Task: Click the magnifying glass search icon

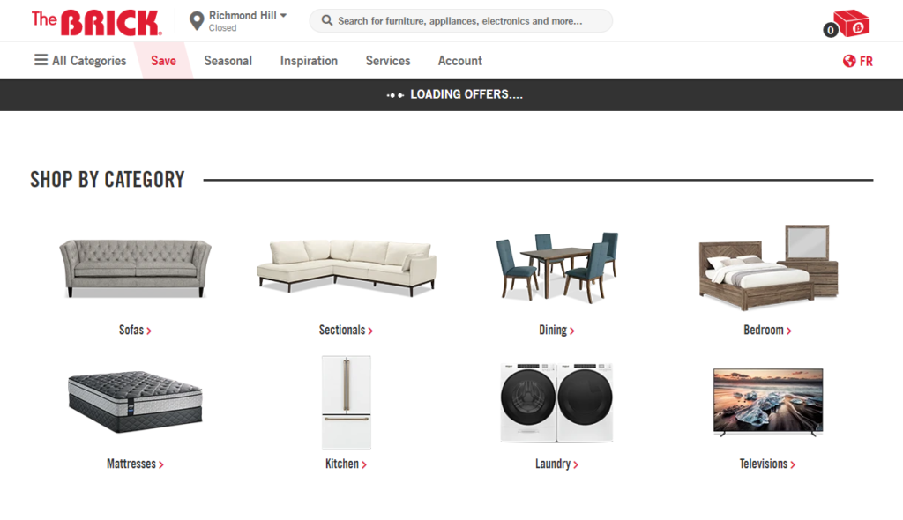Action: click(x=326, y=21)
